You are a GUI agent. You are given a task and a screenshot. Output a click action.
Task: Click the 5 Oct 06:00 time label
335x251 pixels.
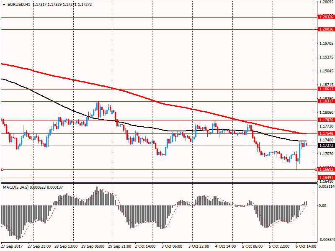click(x=253, y=246)
